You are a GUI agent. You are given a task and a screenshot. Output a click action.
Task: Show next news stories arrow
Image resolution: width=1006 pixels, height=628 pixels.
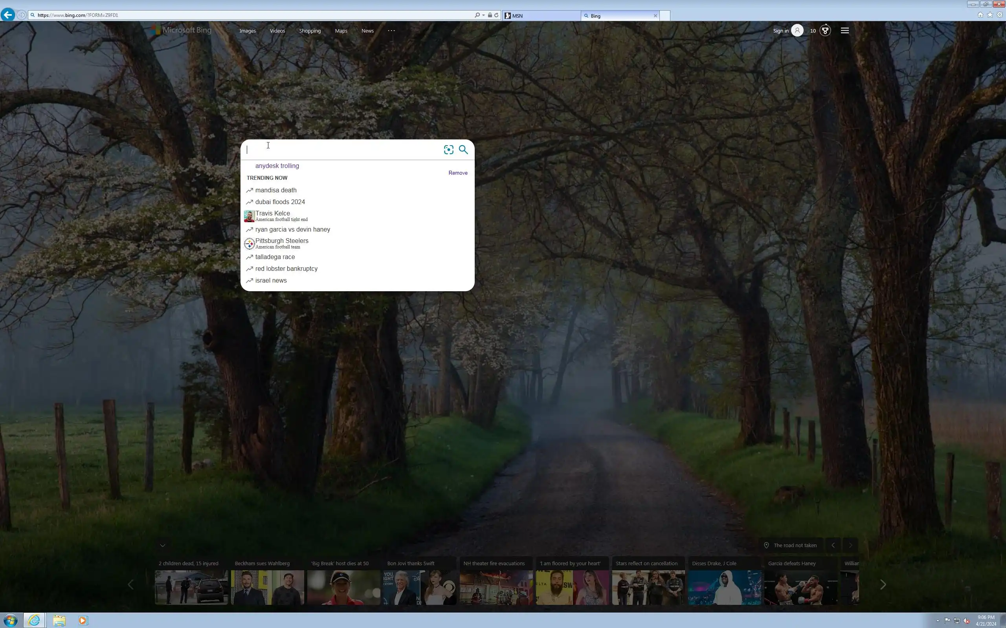[x=883, y=584]
